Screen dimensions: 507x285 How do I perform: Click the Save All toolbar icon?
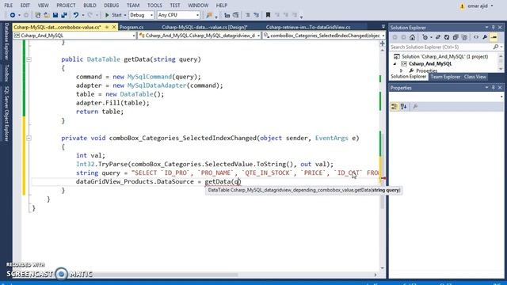pos(64,15)
